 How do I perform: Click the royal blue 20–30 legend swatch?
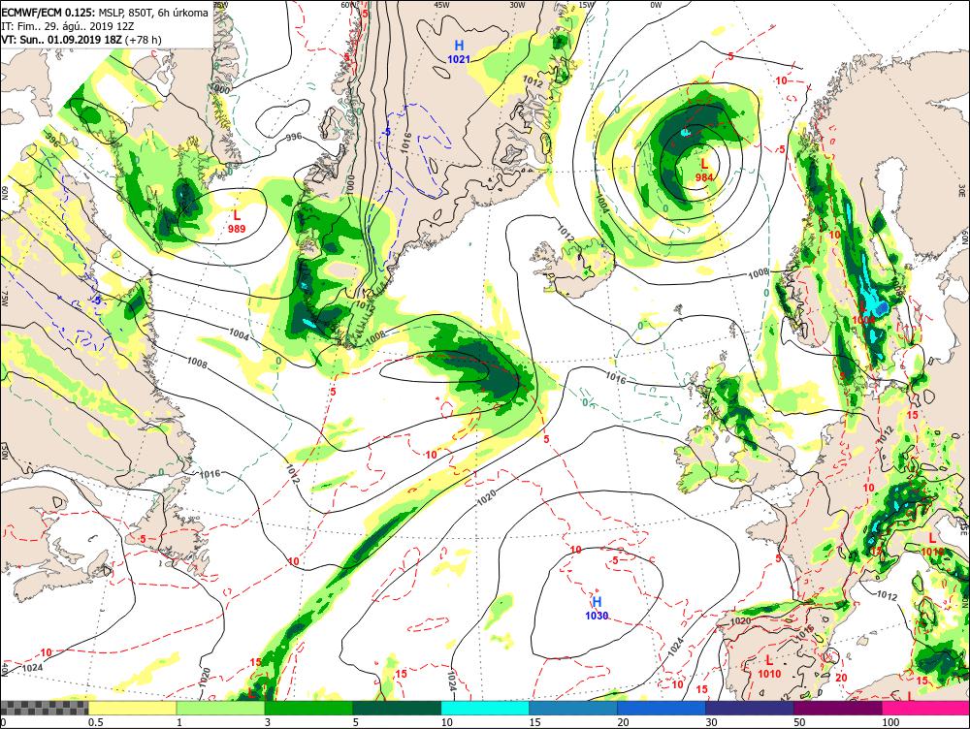[662, 708]
